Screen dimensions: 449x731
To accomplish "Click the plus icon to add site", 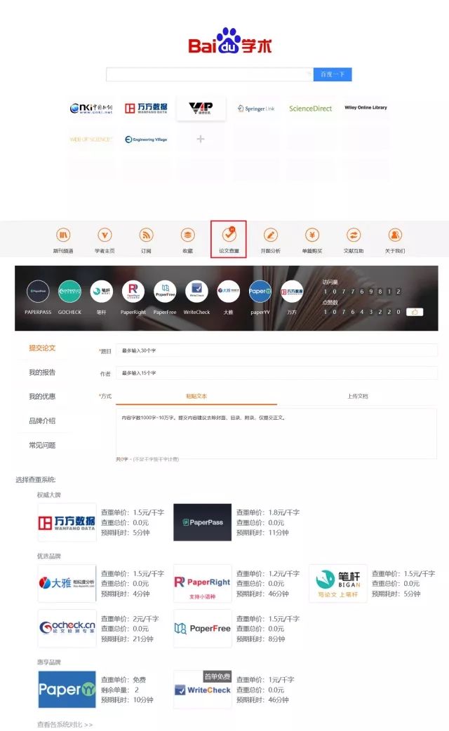I will click(x=201, y=139).
